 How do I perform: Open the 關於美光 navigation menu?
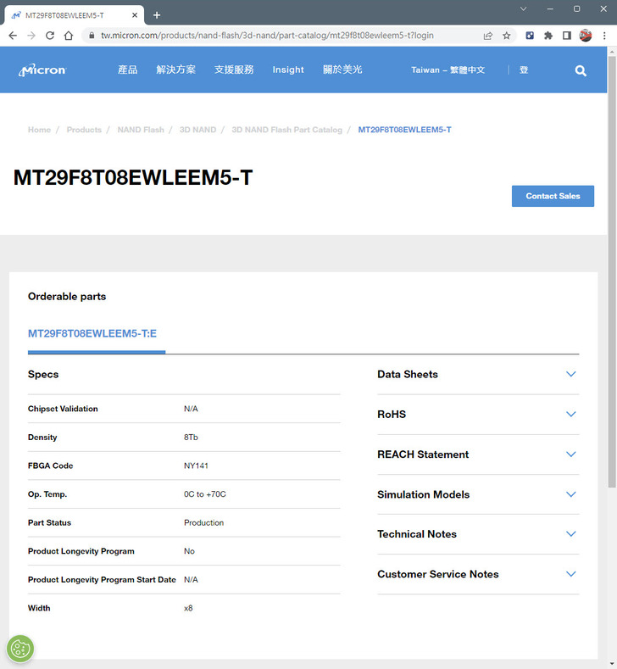coord(342,70)
